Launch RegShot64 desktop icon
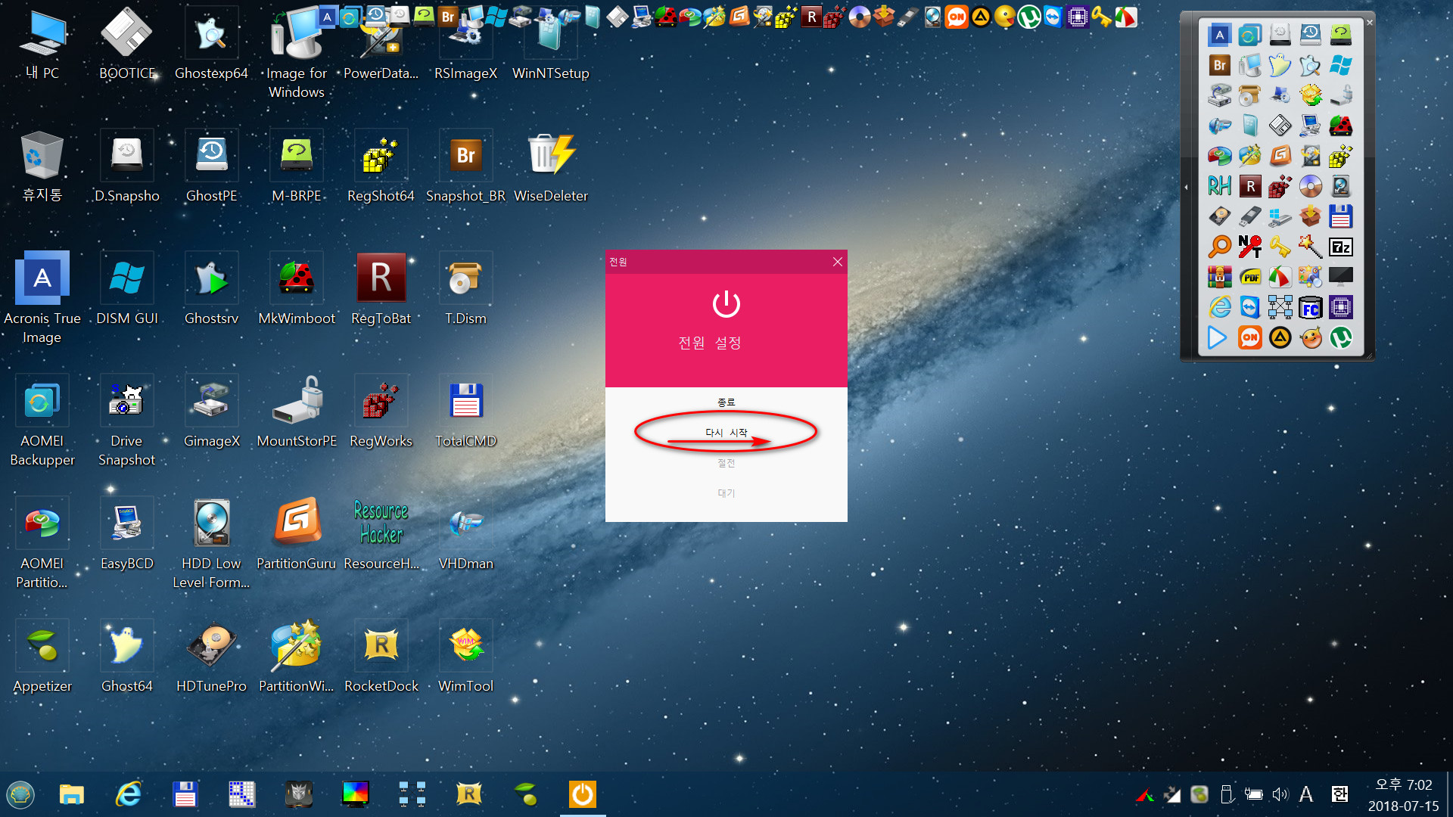 381,166
